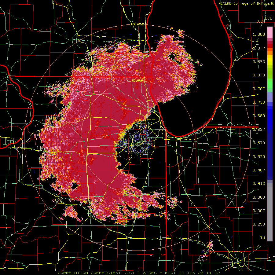Pick the light pink swatch at the scale top
The height and width of the screenshot is (275, 275).
pyautogui.click(x=270, y=32)
